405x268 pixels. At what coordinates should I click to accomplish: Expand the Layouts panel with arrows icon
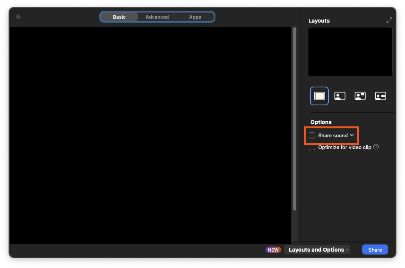pos(389,20)
